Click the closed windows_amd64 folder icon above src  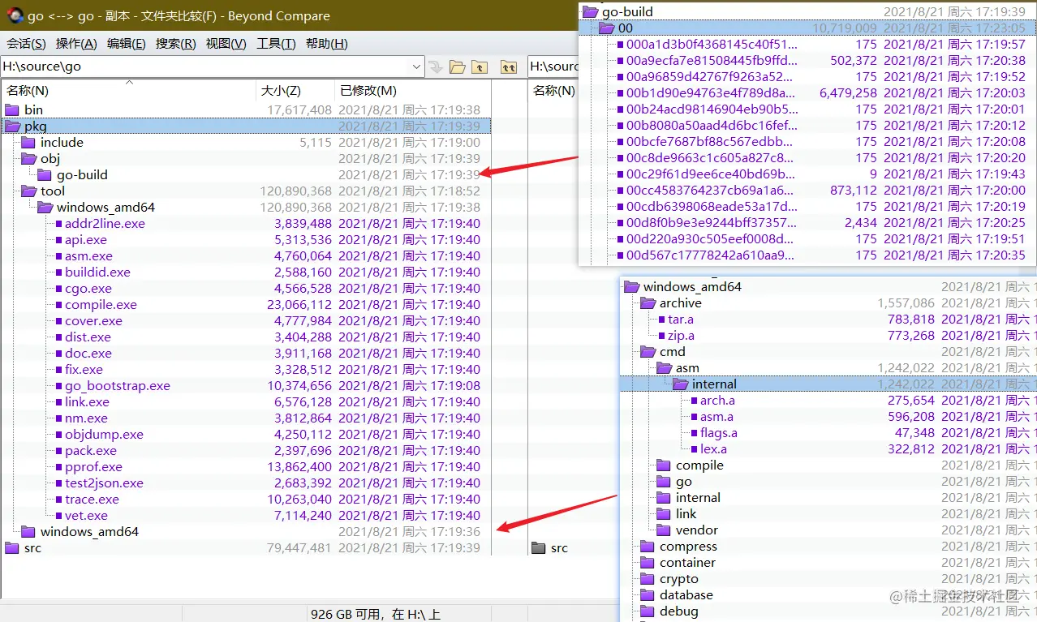click(28, 531)
